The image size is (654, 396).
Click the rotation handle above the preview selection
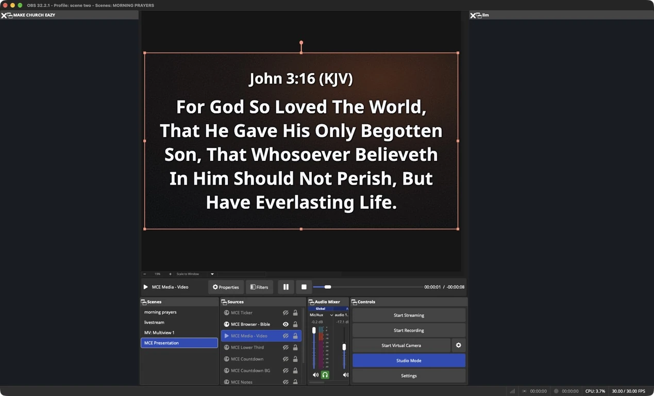(x=301, y=43)
